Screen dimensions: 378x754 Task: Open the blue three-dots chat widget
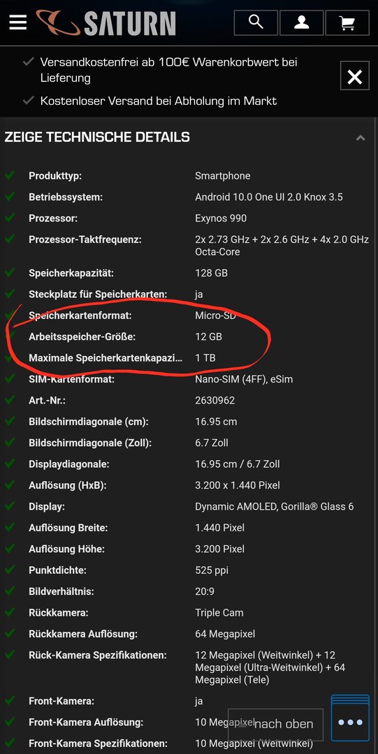(351, 721)
